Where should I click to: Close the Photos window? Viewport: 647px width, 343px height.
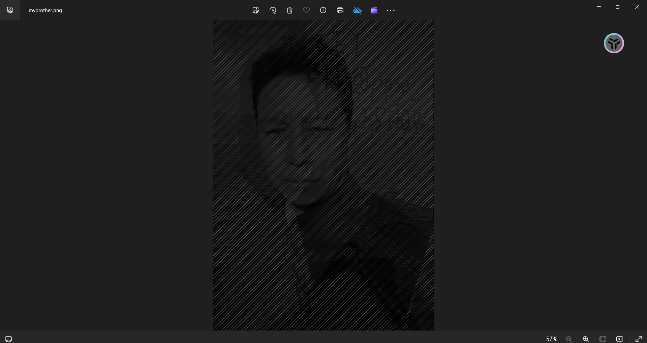click(637, 7)
